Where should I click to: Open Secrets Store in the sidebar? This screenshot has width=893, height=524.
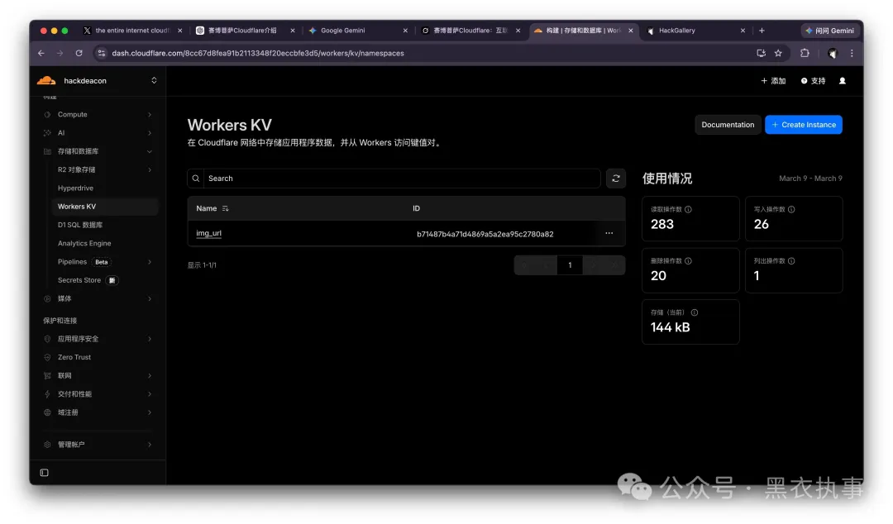[79, 280]
